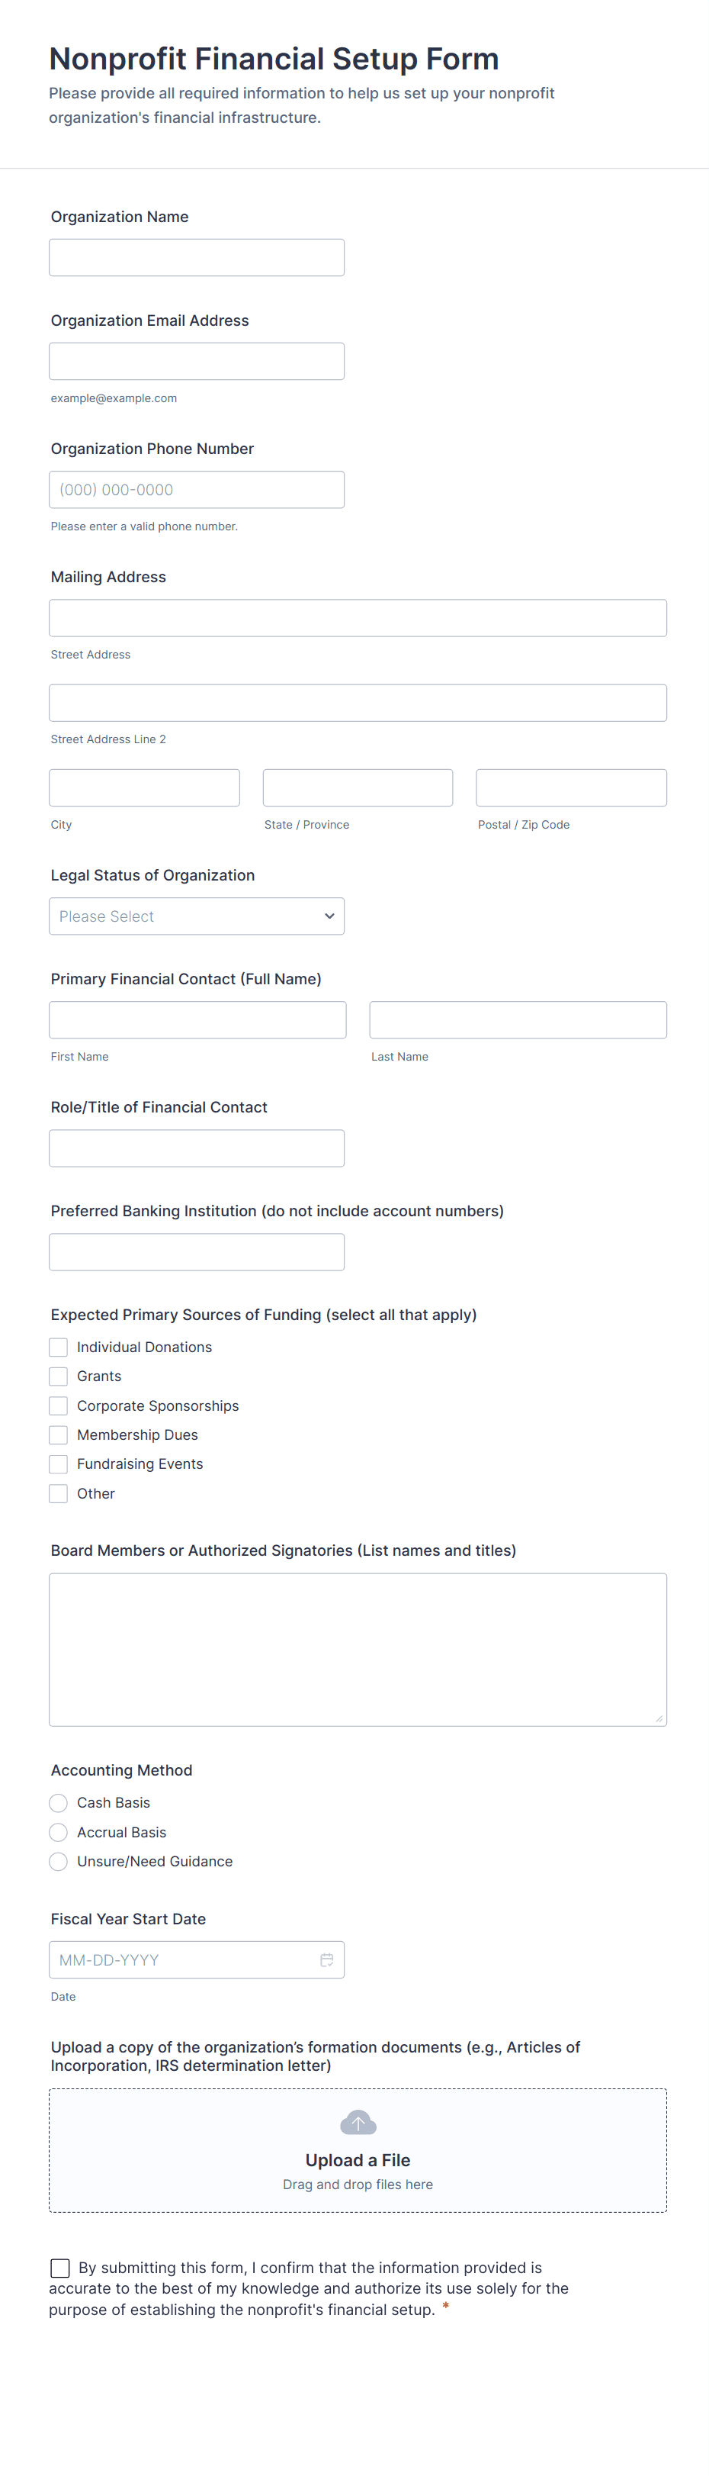Check the Fundraising Events option
Viewport: 709px width, 2476px height.
click(59, 1464)
